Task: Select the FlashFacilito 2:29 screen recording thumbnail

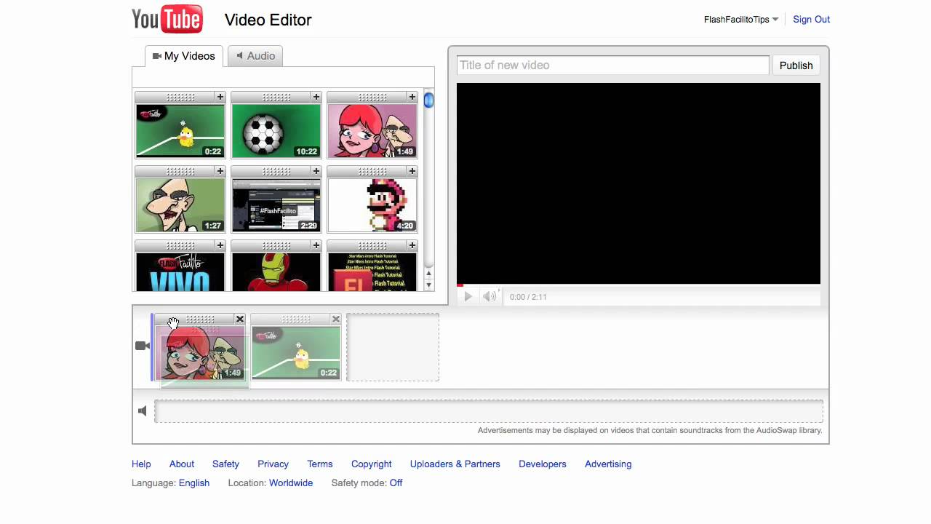Action: click(x=276, y=205)
